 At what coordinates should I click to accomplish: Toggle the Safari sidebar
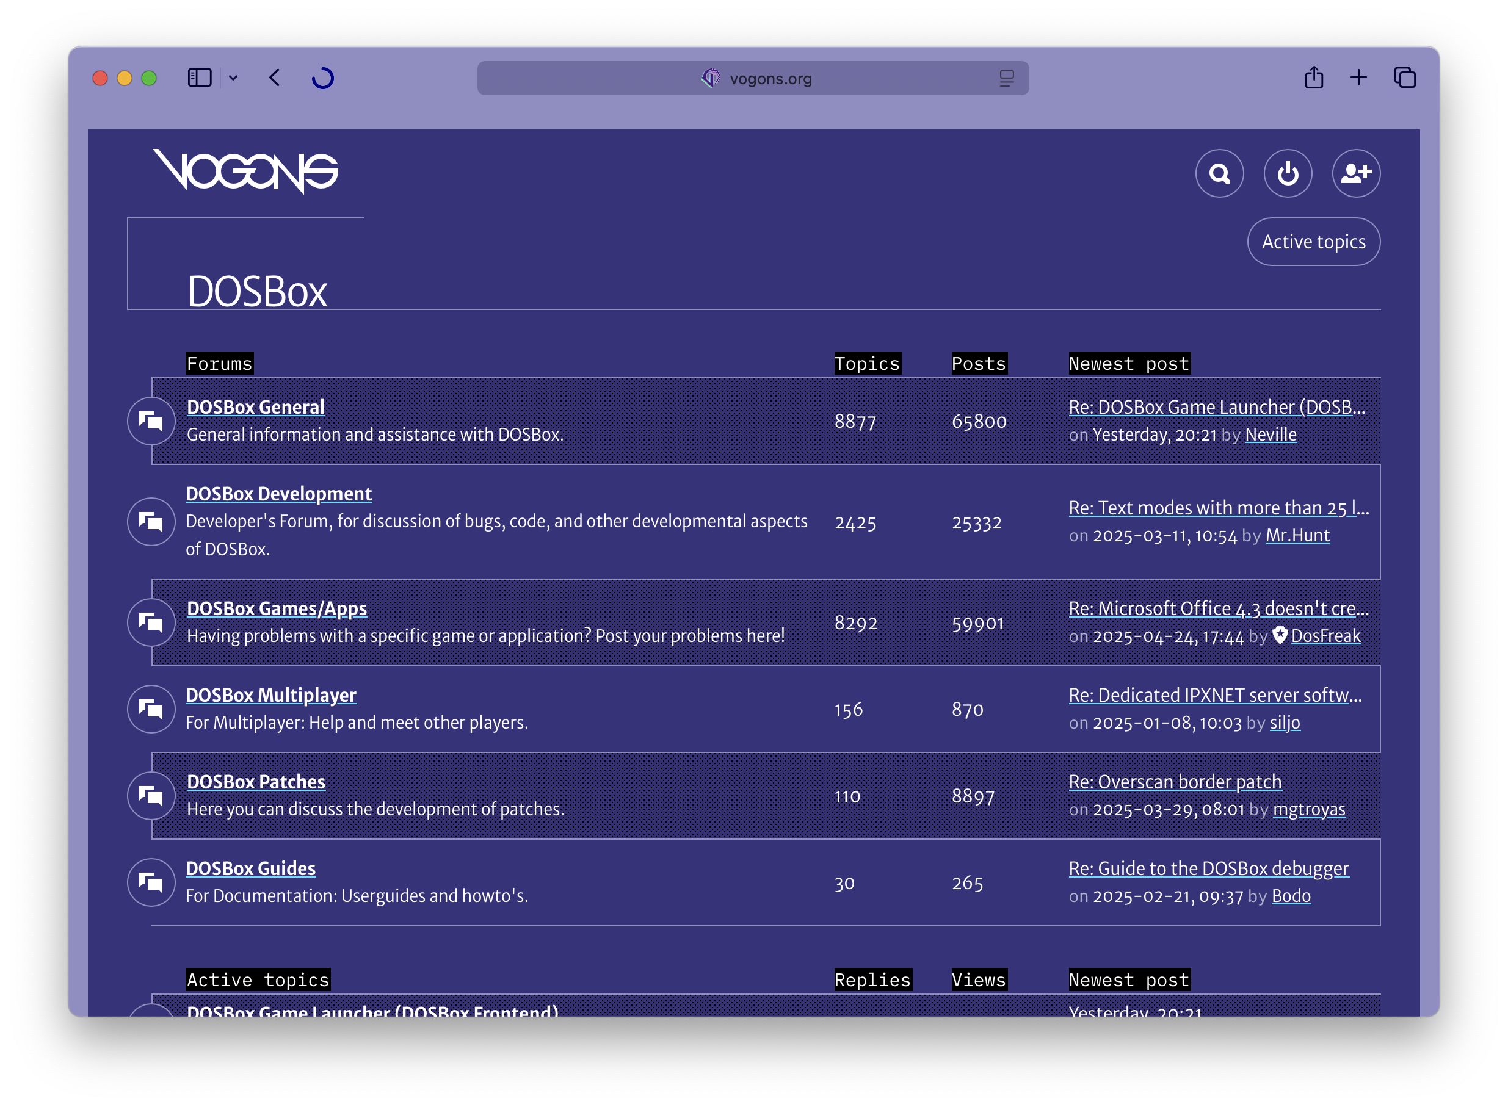[199, 78]
